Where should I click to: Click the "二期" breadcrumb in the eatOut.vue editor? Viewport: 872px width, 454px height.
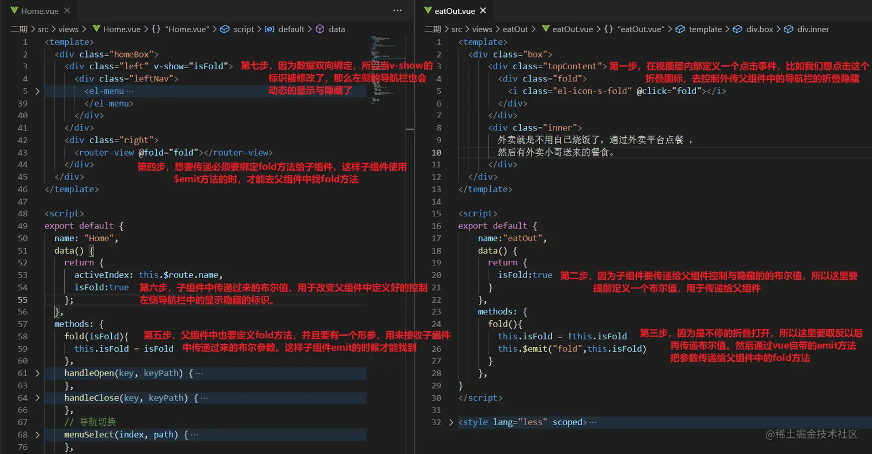pos(433,29)
